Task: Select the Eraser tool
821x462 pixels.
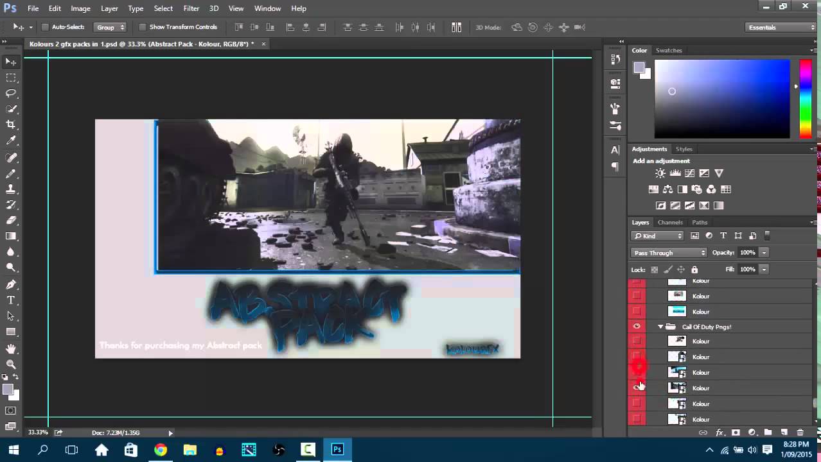Action: click(x=11, y=220)
